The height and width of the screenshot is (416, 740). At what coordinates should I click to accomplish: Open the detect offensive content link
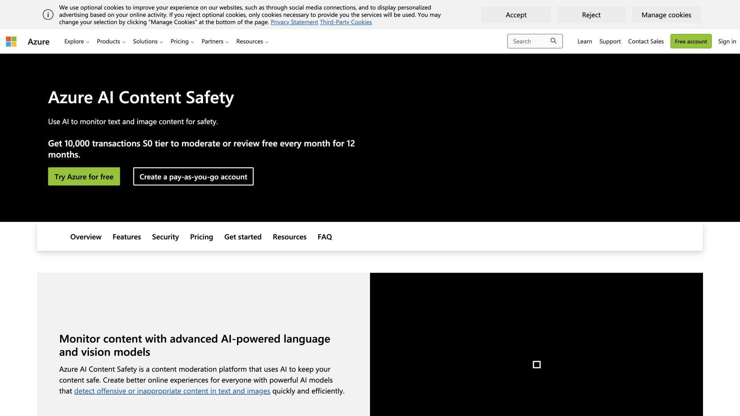172,391
